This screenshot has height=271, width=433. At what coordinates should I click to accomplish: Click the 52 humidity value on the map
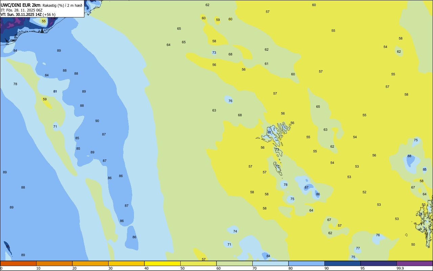pyautogui.click(x=364, y=192)
